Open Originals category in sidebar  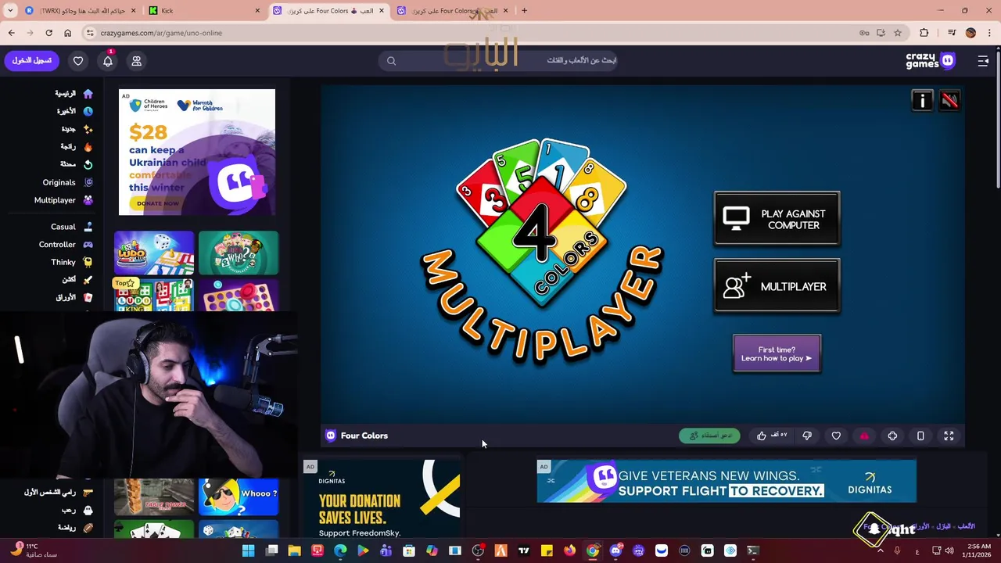click(67, 182)
